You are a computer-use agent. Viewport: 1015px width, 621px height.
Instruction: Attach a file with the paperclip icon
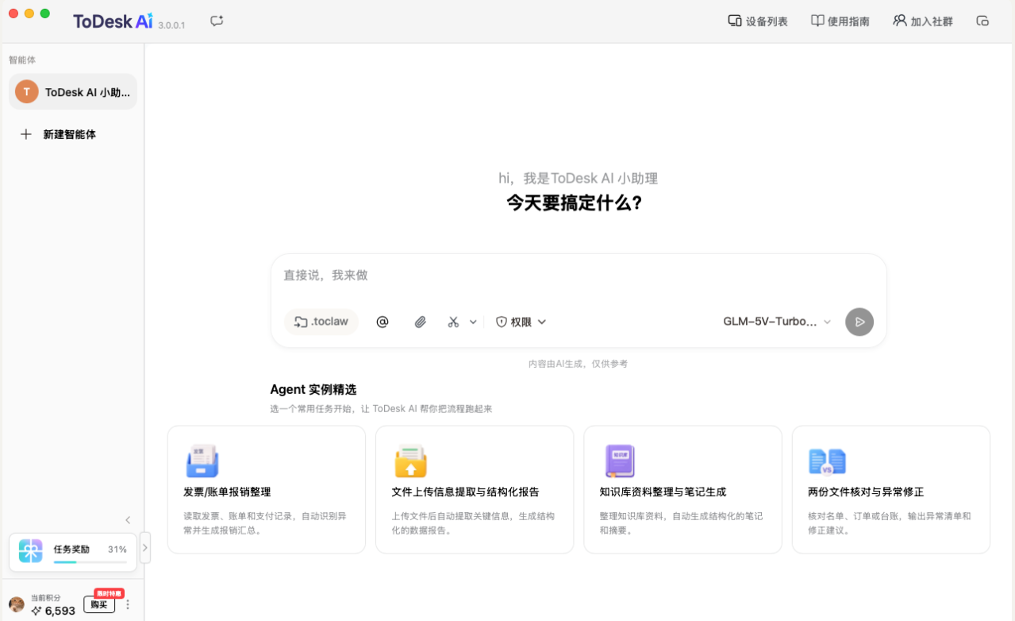point(421,322)
